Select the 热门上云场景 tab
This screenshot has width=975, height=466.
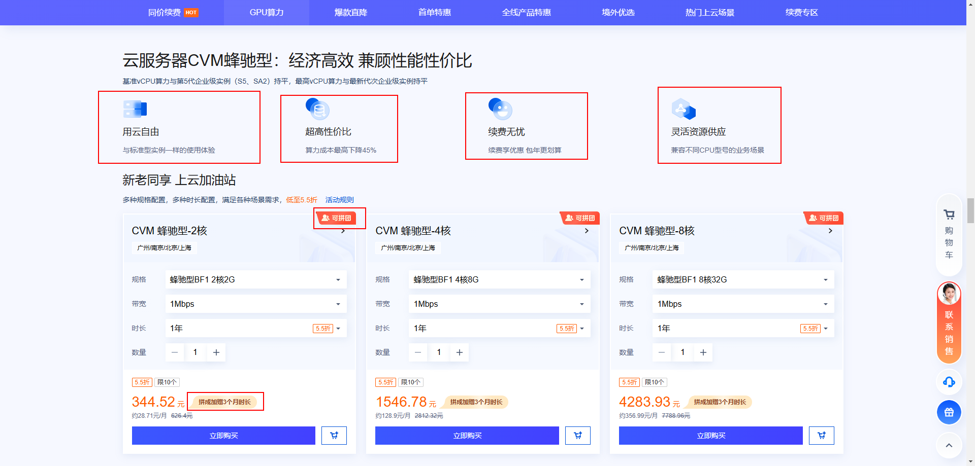[x=710, y=12]
